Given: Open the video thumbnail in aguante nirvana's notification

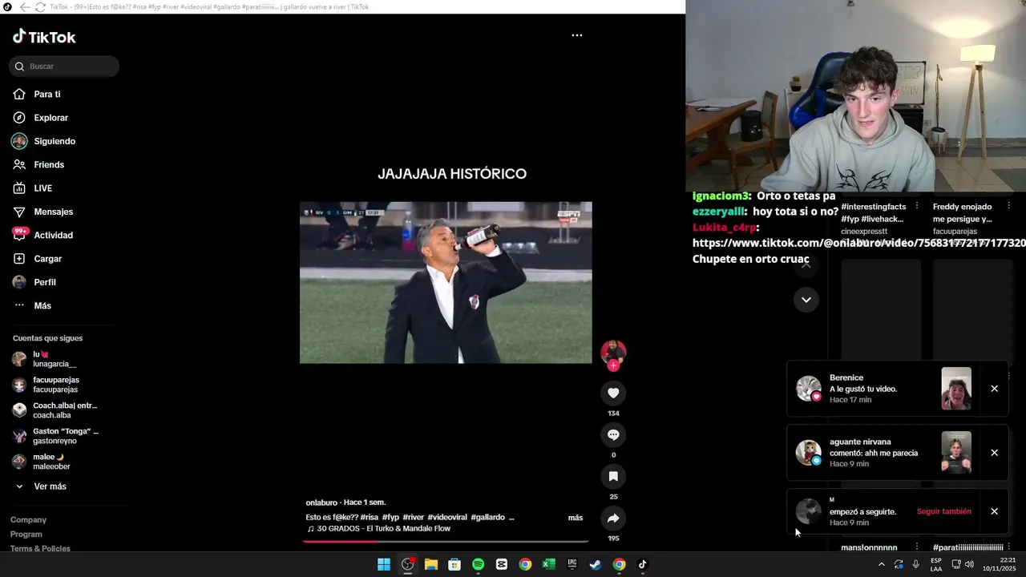Looking at the screenshot, I should (956, 453).
